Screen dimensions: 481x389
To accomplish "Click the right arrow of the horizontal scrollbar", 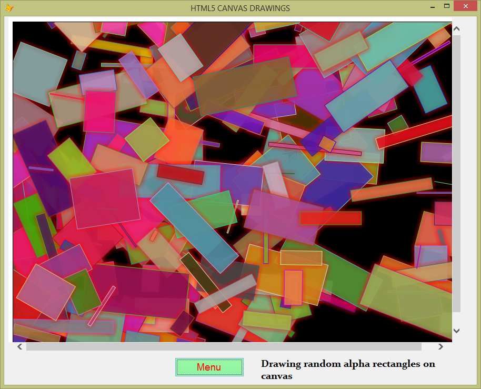I will (441, 346).
